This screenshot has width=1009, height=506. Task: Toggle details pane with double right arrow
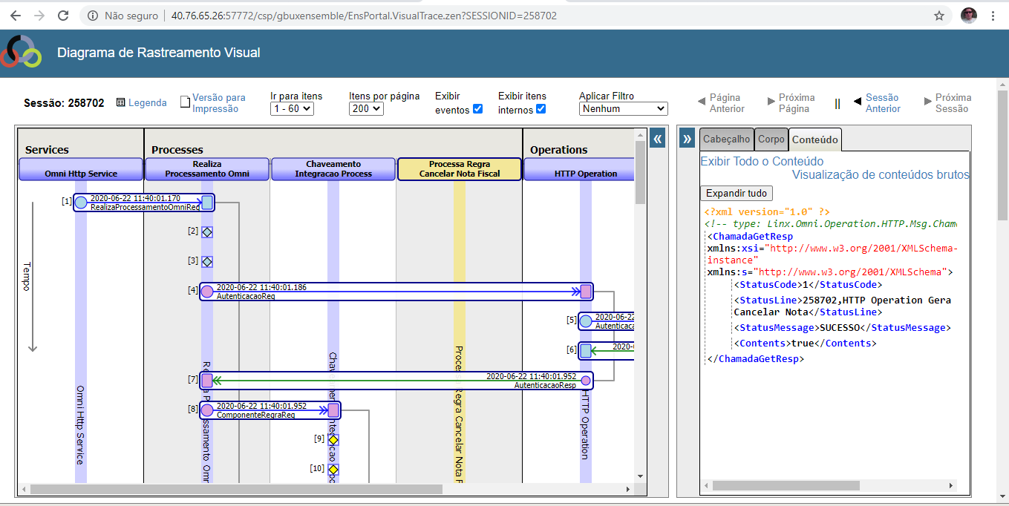click(x=688, y=139)
